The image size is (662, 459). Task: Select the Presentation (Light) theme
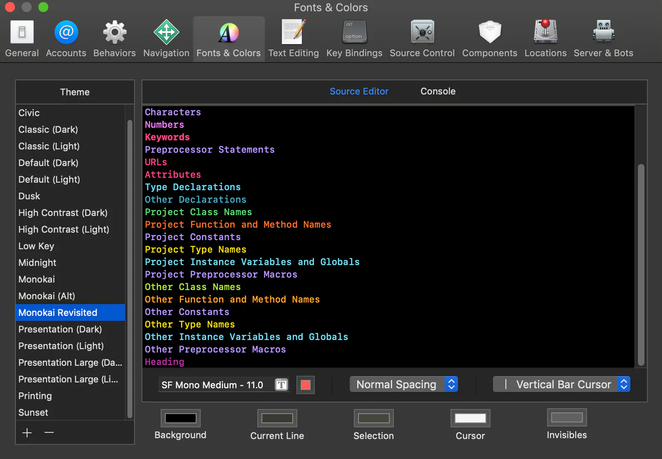[x=70, y=346]
